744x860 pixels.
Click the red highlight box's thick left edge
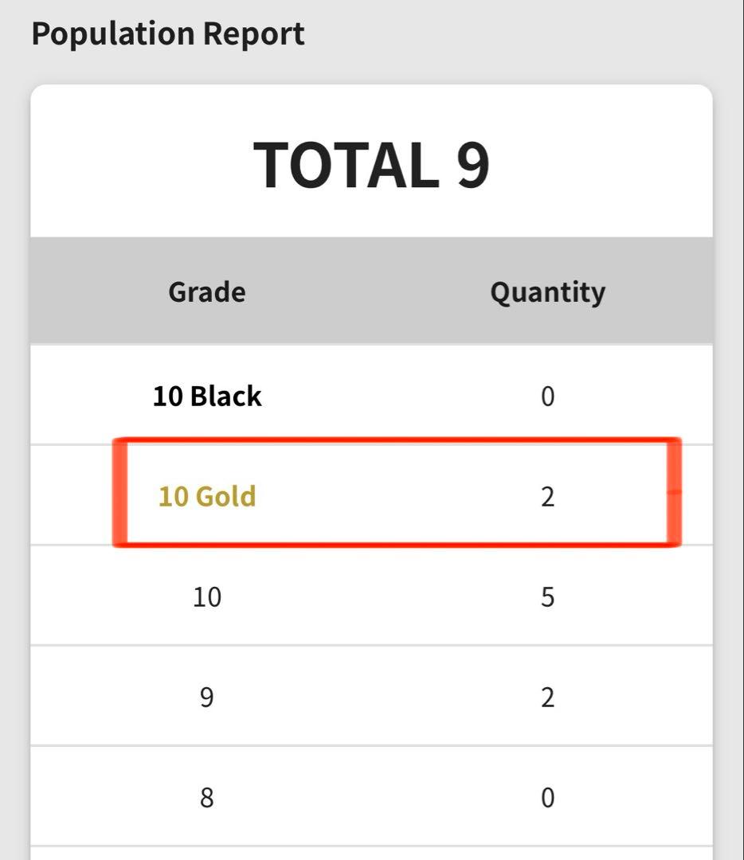(x=120, y=492)
